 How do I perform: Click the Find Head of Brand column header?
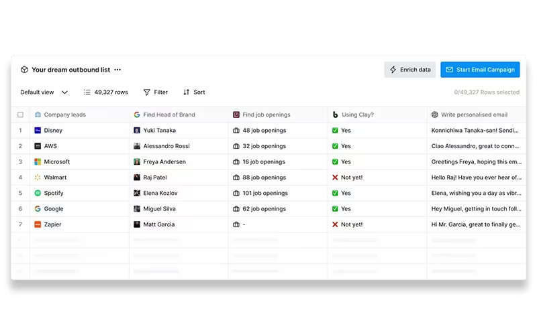pyautogui.click(x=179, y=115)
